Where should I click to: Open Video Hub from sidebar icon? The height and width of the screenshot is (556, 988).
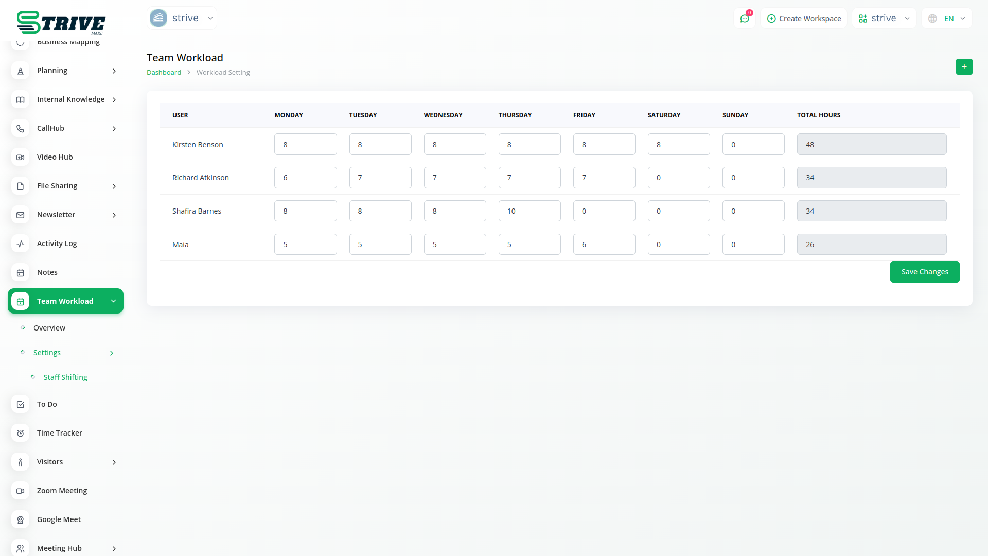coord(21,157)
